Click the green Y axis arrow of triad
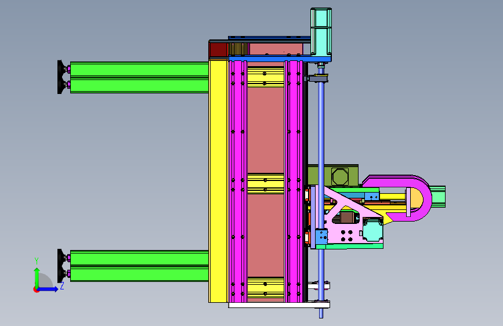The height and width of the screenshot is (326, 503). coord(37,277)
